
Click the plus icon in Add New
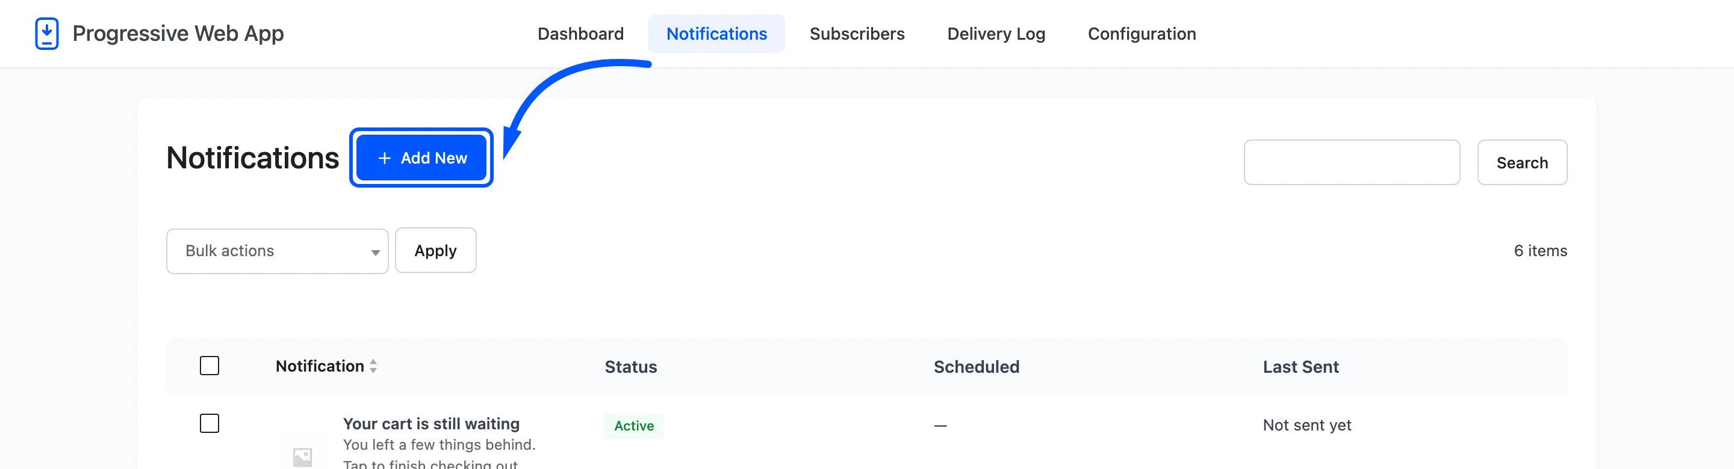(x=384, y=158)
